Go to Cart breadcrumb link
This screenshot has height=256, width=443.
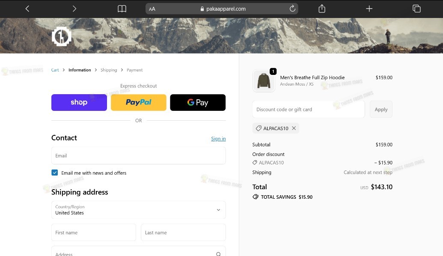pos(55,70)
